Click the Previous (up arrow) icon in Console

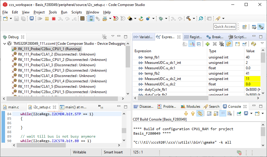pyautogui.click(x=193, y=113)
